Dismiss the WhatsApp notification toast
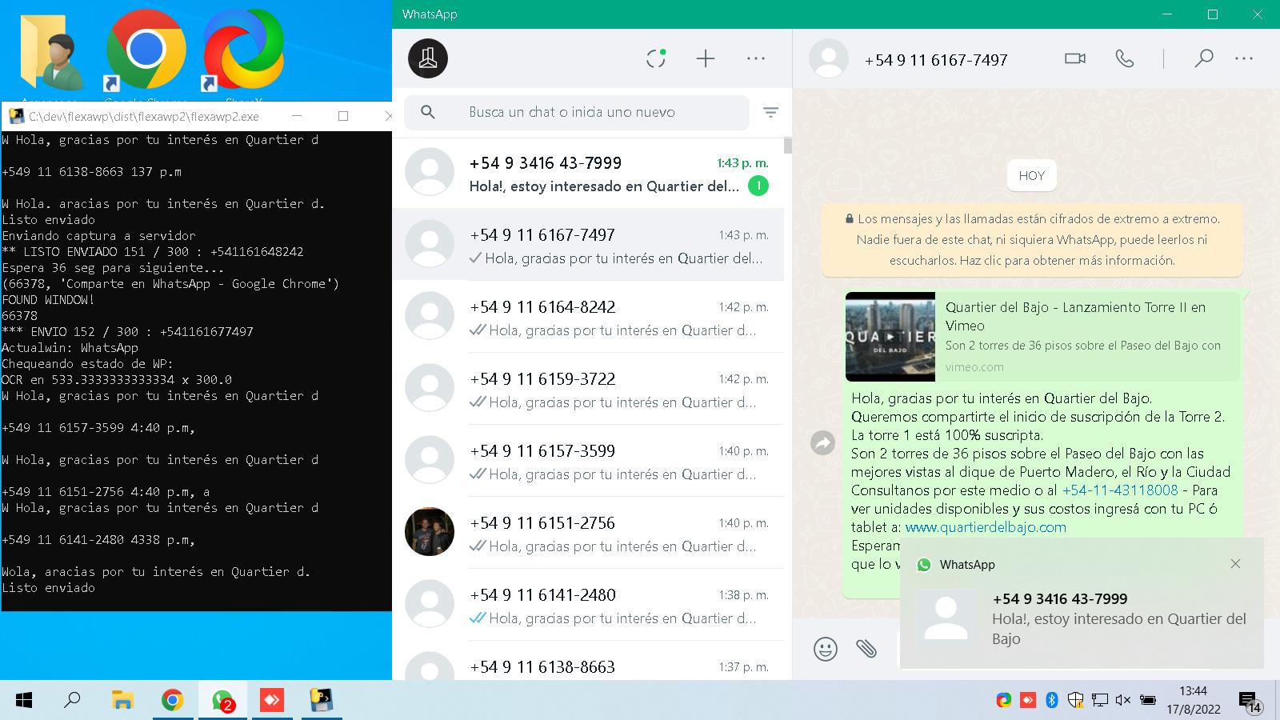Screen dimensions: 1280x720 [x=1235, y=564]
